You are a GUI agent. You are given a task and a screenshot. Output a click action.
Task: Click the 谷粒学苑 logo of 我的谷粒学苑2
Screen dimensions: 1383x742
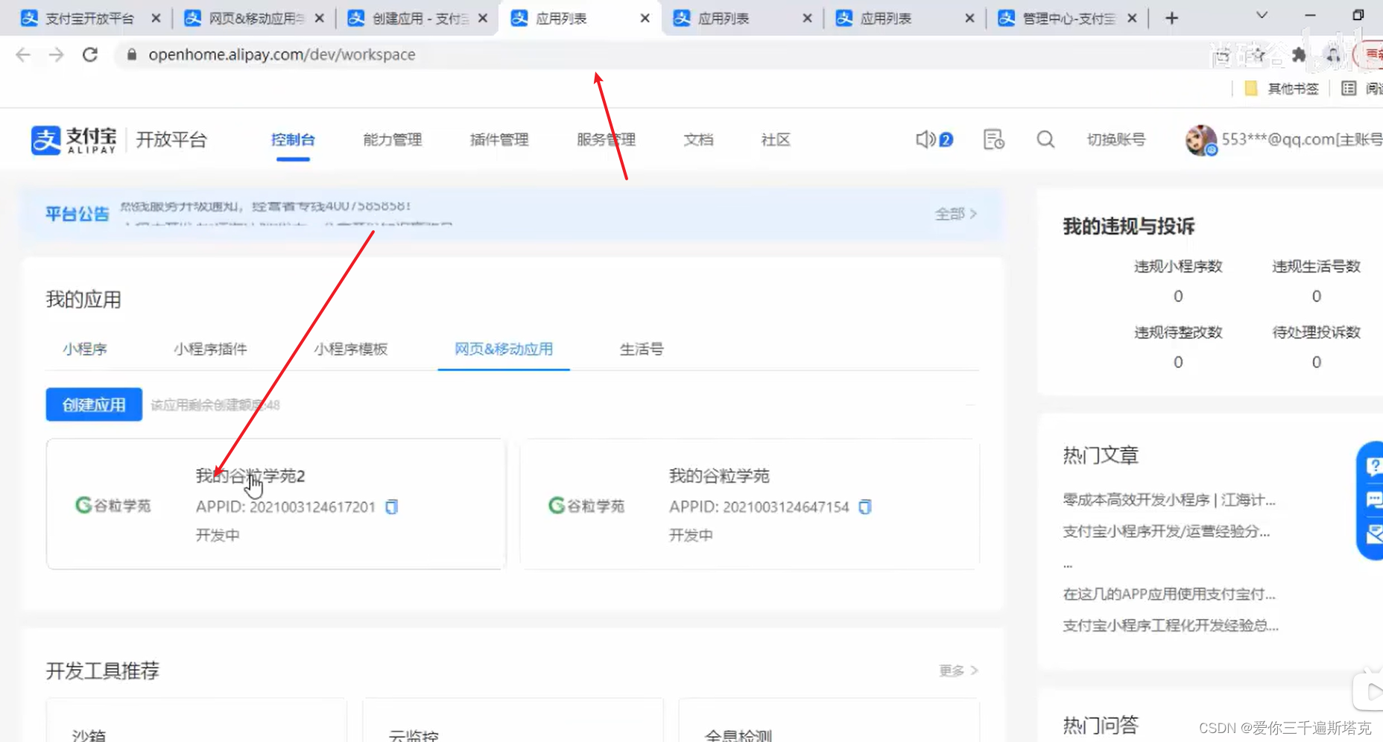pyautogui.click(x=113, y=505)
